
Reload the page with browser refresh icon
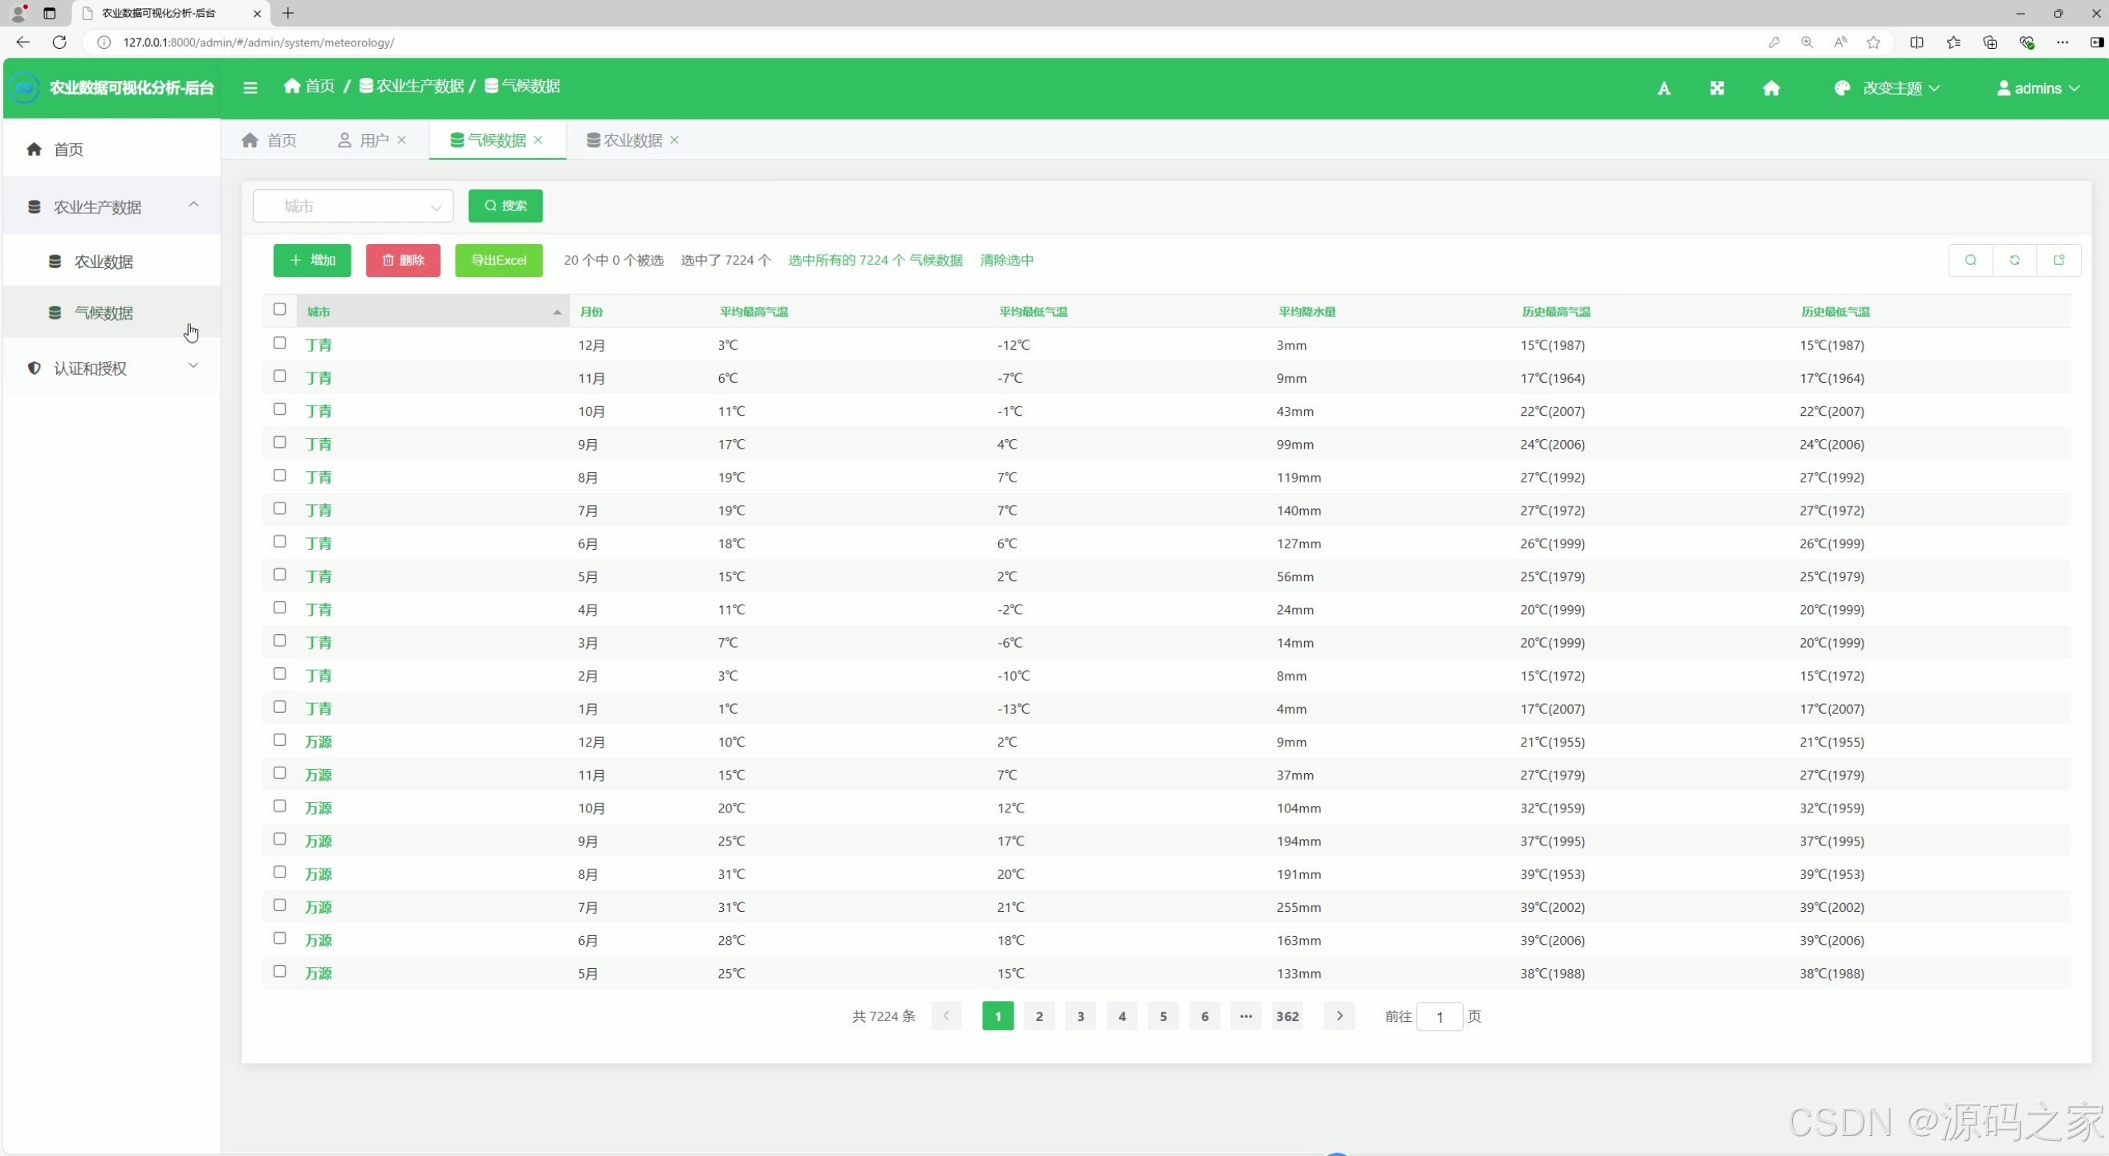(59, 43)
